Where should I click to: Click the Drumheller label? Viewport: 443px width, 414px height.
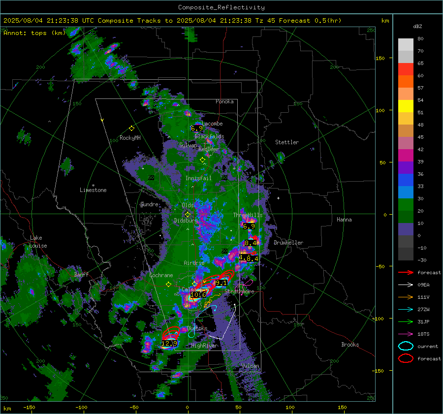288,243
